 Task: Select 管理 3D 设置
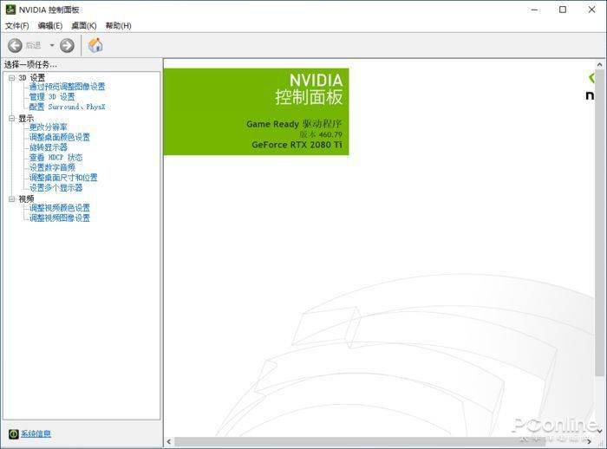[x=52, y=97]
